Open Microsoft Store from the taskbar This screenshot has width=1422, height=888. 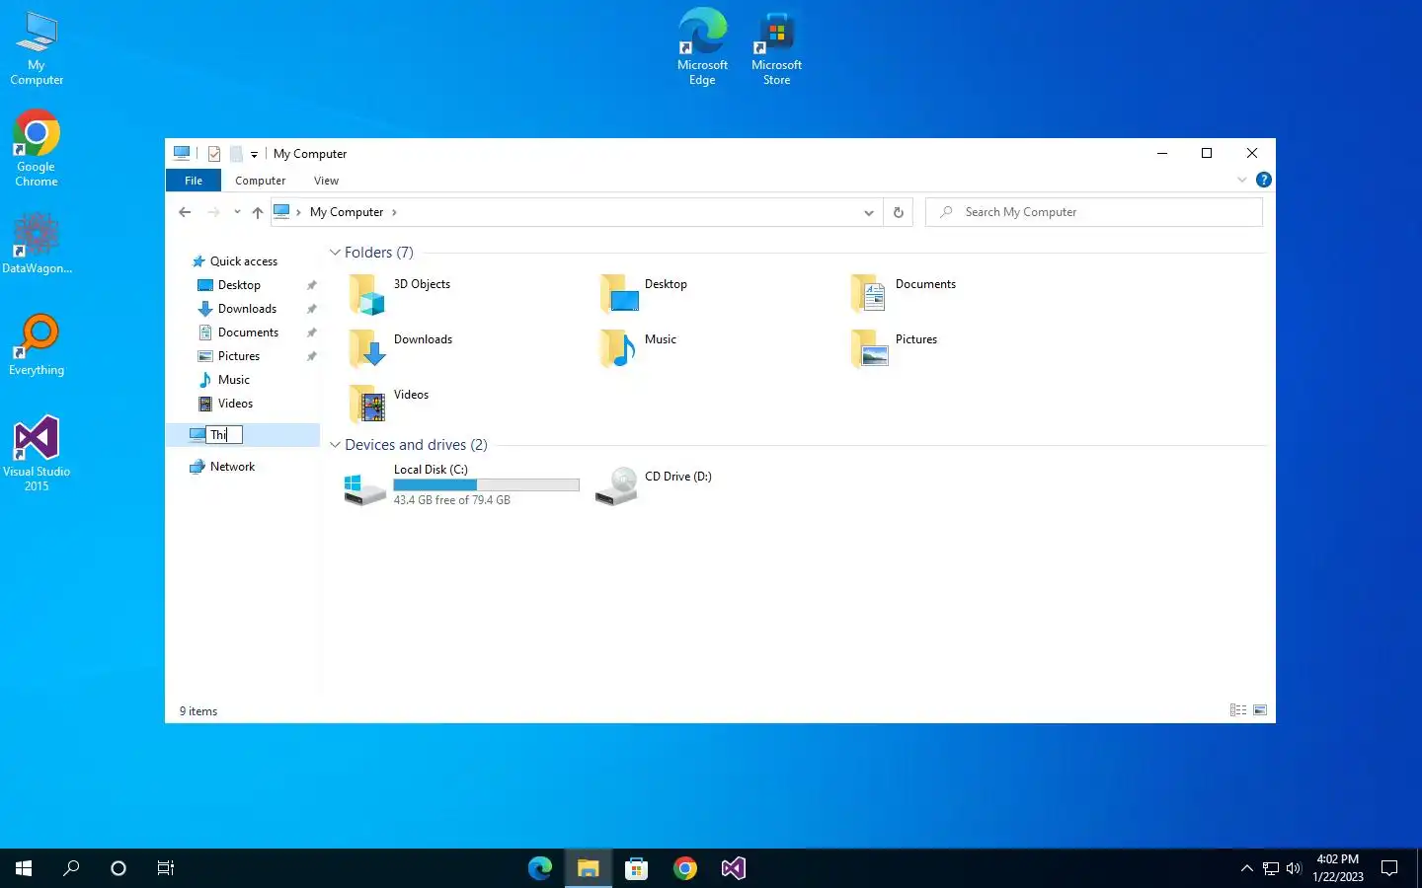tap(637, 868)
